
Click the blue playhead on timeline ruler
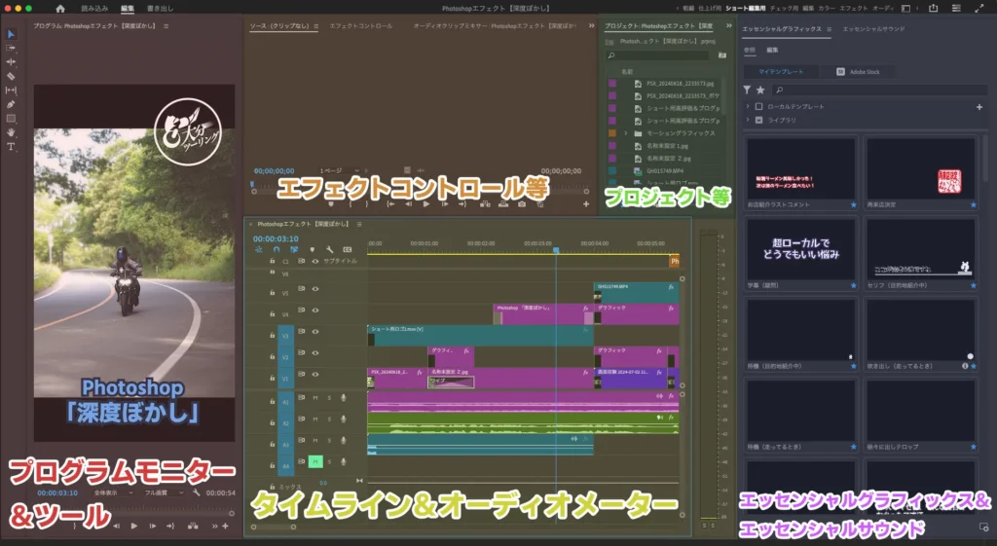tap(556, 250)
